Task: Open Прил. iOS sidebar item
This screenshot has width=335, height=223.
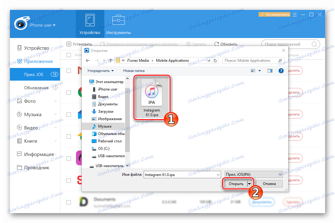Action: tap(35, 74)
